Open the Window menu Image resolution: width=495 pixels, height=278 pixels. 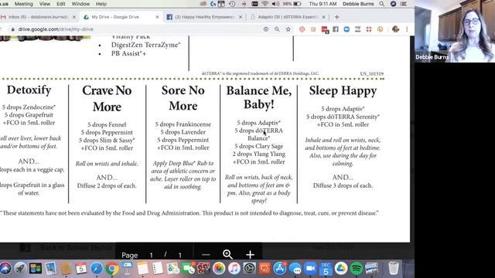click(x=80, y=4)
